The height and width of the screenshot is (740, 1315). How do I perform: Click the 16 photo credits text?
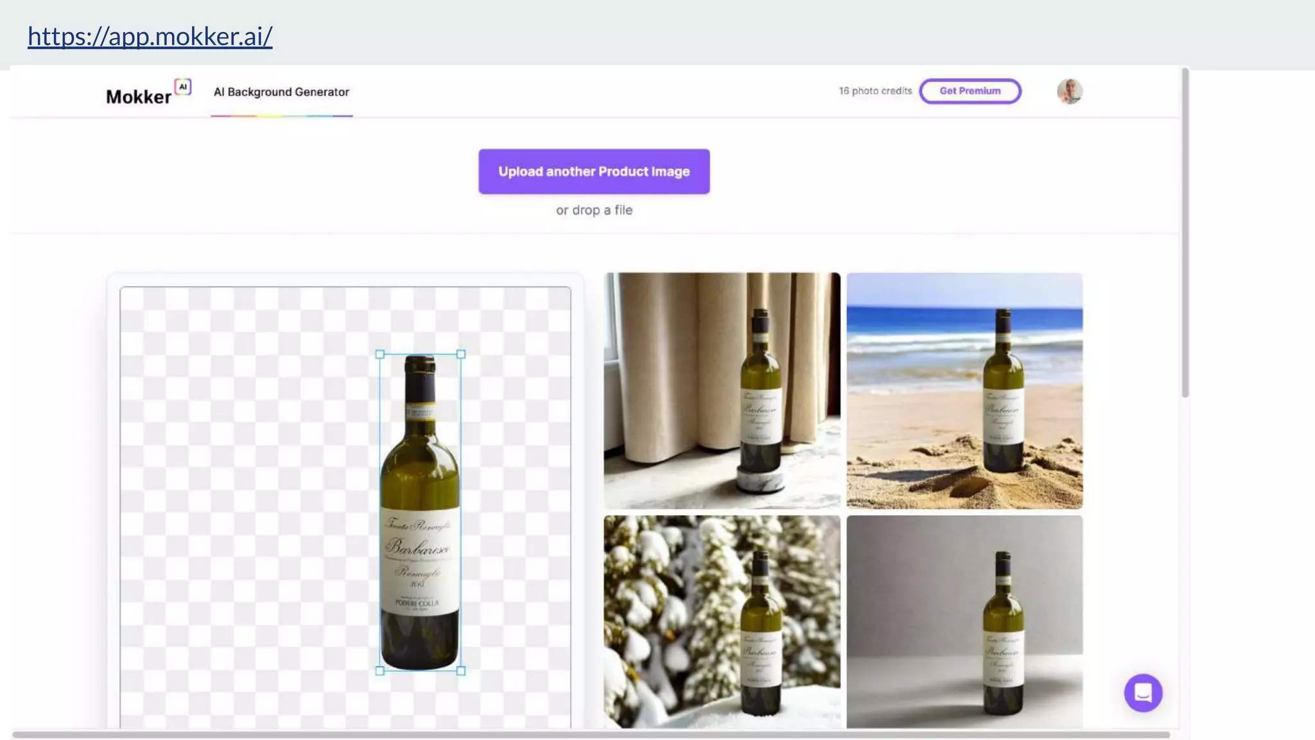(875, 91)
